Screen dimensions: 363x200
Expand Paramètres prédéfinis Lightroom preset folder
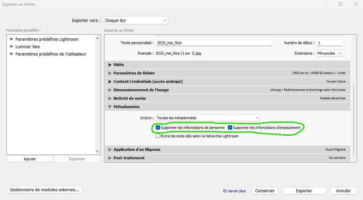point(12,39)
